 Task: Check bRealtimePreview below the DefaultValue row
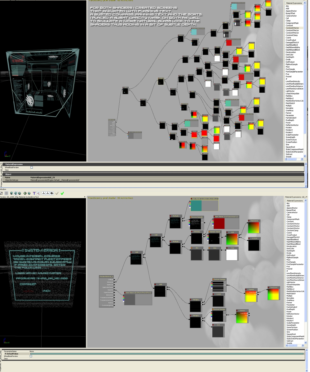tap(31, 356)
